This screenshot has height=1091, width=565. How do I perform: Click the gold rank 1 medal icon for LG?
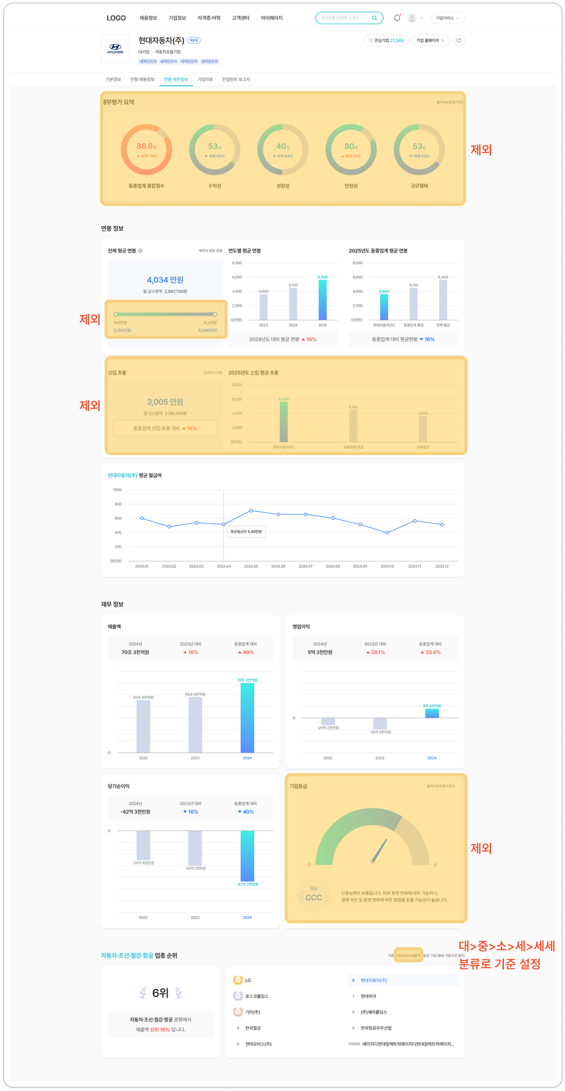click(238, 980)
